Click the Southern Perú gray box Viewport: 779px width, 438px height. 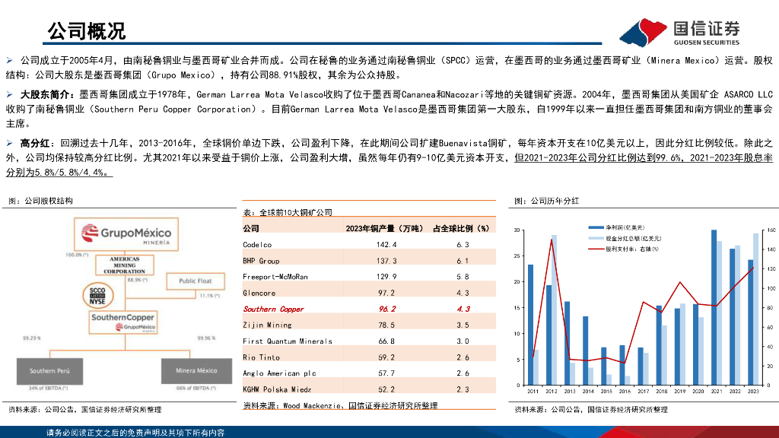pos(49,371)
